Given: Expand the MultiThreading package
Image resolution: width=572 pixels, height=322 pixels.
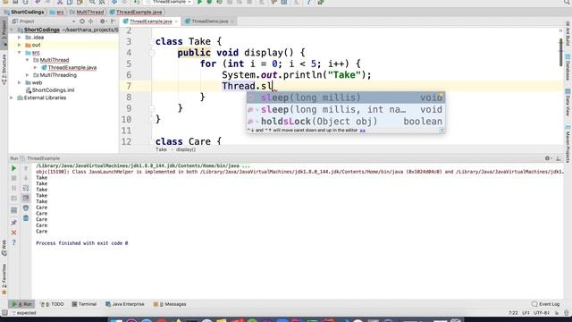Looking at the screenshot, I should click(28, 75).
